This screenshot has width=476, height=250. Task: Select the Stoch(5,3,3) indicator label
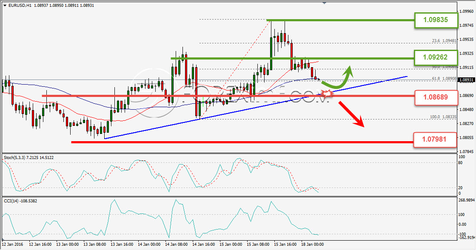29,157
